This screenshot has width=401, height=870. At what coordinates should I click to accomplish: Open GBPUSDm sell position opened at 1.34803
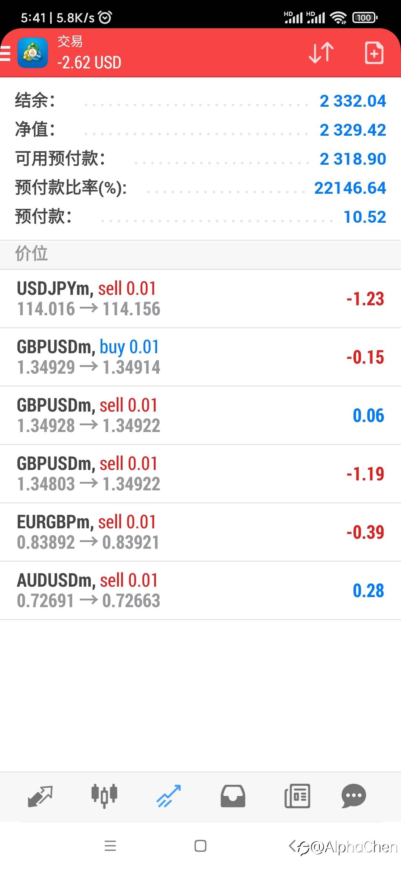[200, 474]
